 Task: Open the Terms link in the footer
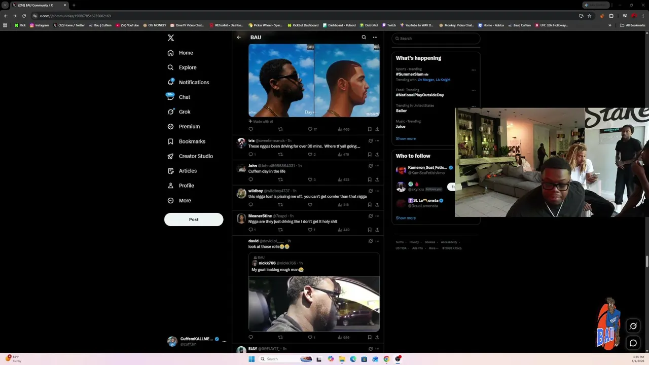[400, 242]
